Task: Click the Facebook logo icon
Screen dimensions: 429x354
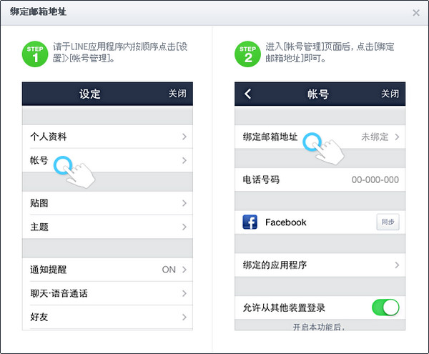Action: (x=250, y=222)
